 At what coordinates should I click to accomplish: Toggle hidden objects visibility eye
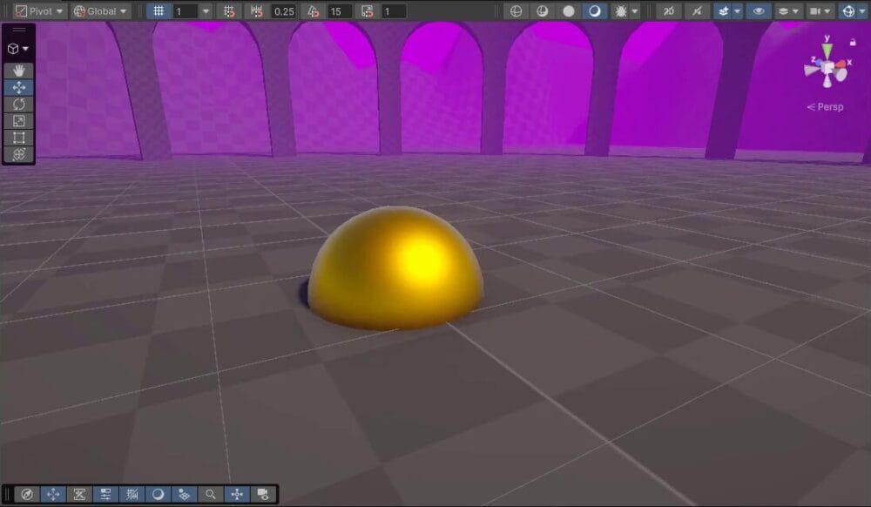click(x=759, y=11)
